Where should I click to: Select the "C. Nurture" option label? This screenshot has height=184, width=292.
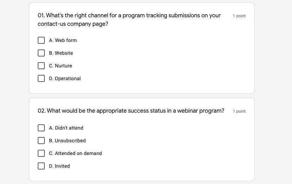click(61, 66)
